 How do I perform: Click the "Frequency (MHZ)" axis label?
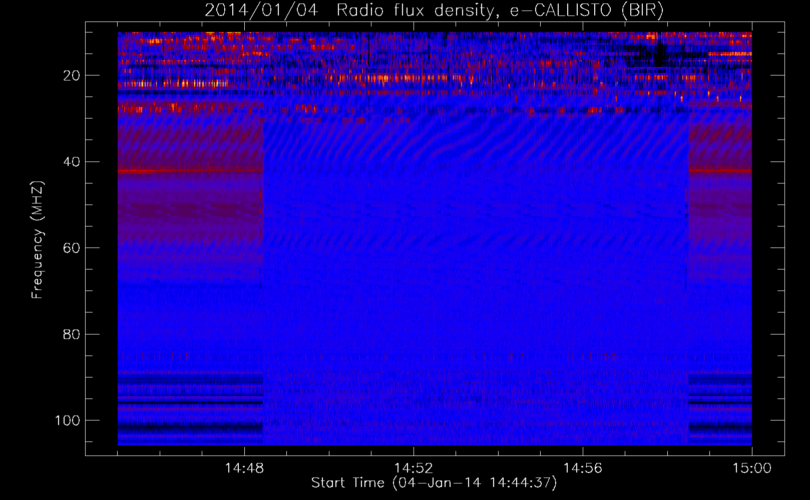[38, 239]
